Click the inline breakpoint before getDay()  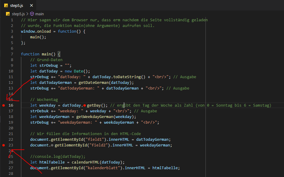point(85,105)
